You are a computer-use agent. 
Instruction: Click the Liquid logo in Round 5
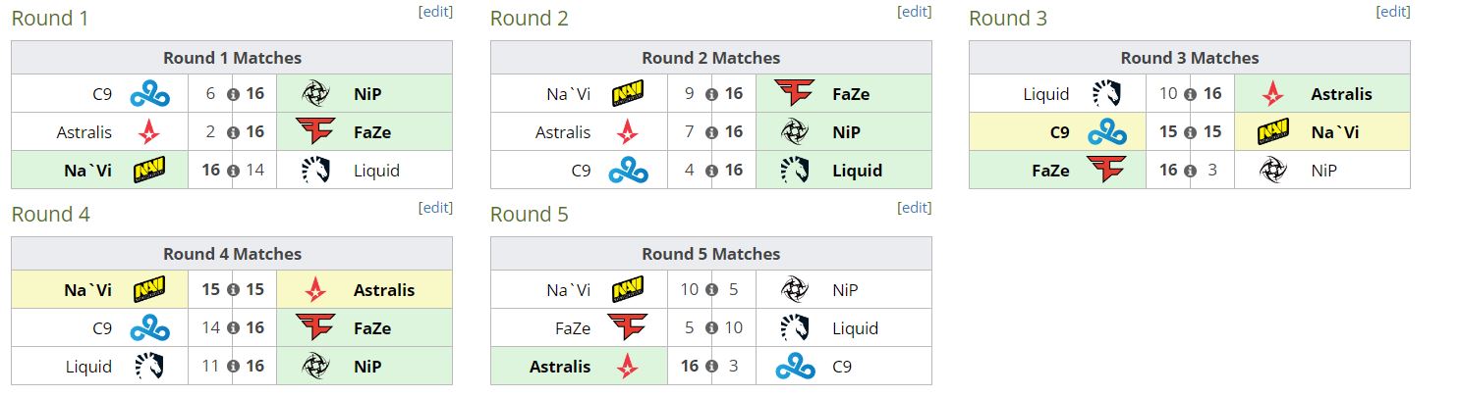click(x=795, y=327)
